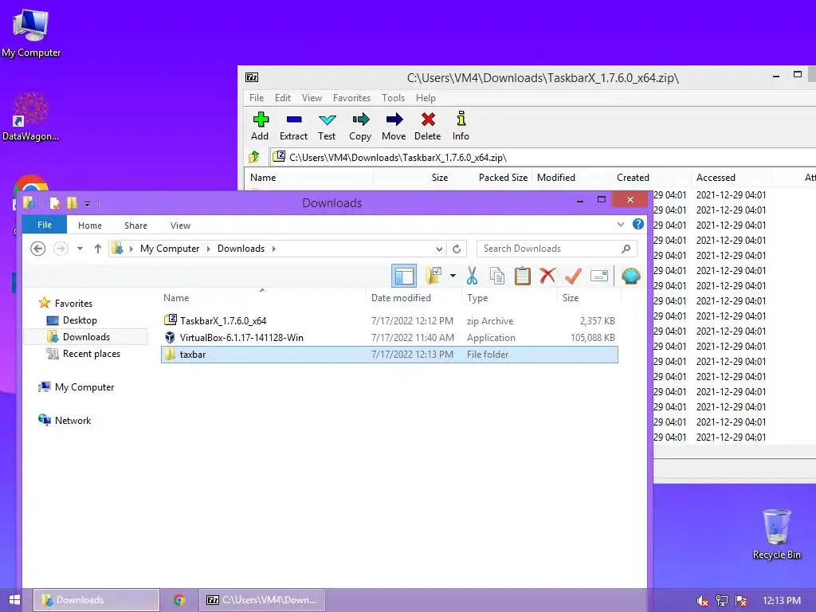
Task: Open Info for the archive in 7-Zip
Action: click(x=461, y=126)
